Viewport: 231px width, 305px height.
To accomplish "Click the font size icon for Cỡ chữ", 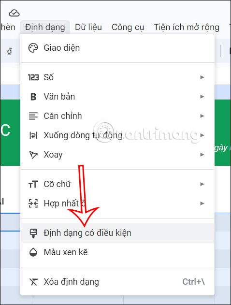I will tap(33, 184).
